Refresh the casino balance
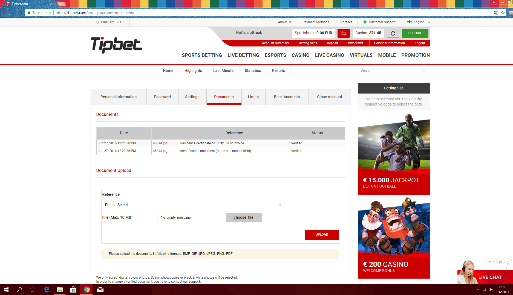Image resolution: width=513 pixels, height=295 pixels. pyautogui.click(x=393, y=33)
